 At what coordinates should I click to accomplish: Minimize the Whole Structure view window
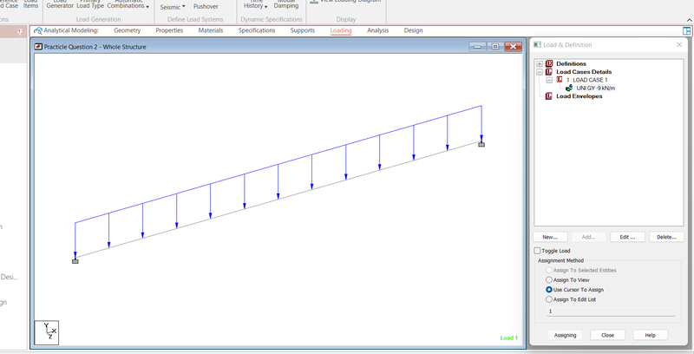point(477,47)
